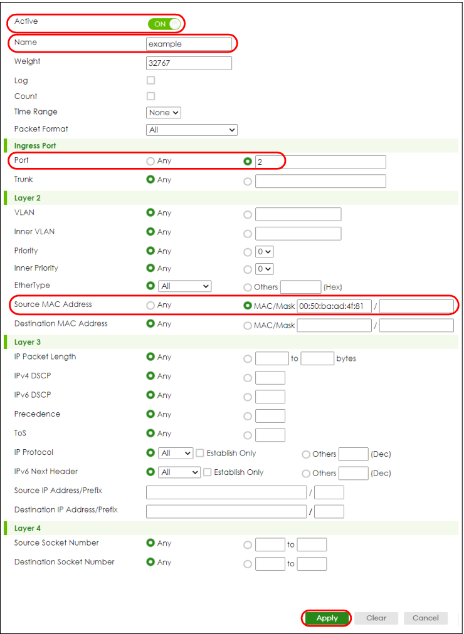Image resolution: width=464 pixels, height=634 pixels.
Task: Select Any for Source MAC Address
Action: click(150, 306)
